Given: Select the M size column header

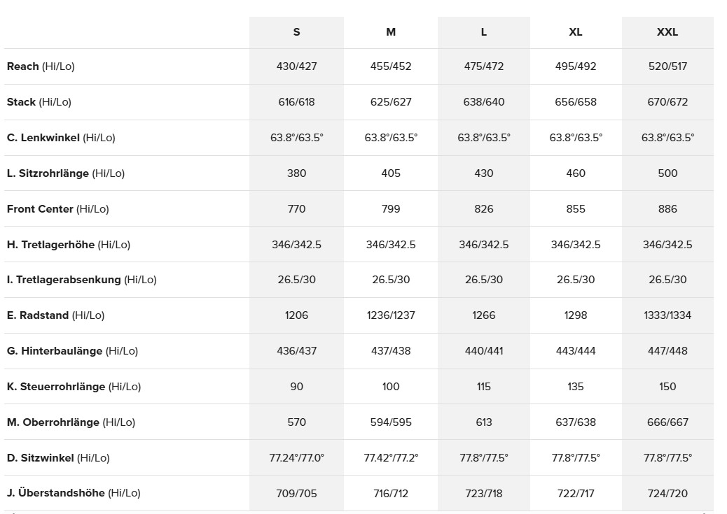Looking at the screenshot, I should click(391, 32).
